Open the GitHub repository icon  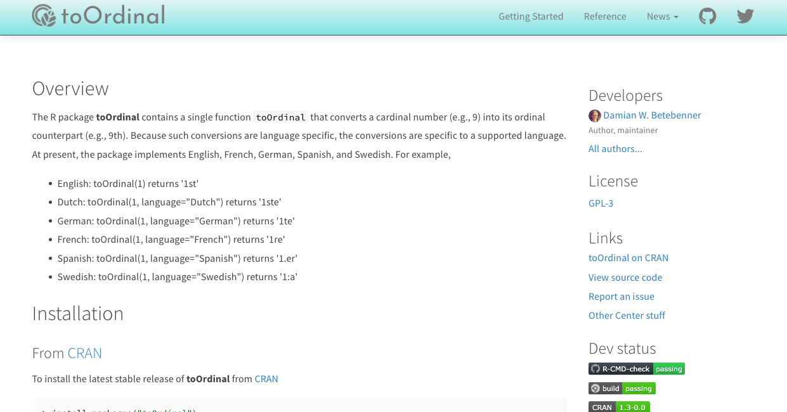[707, 16]
